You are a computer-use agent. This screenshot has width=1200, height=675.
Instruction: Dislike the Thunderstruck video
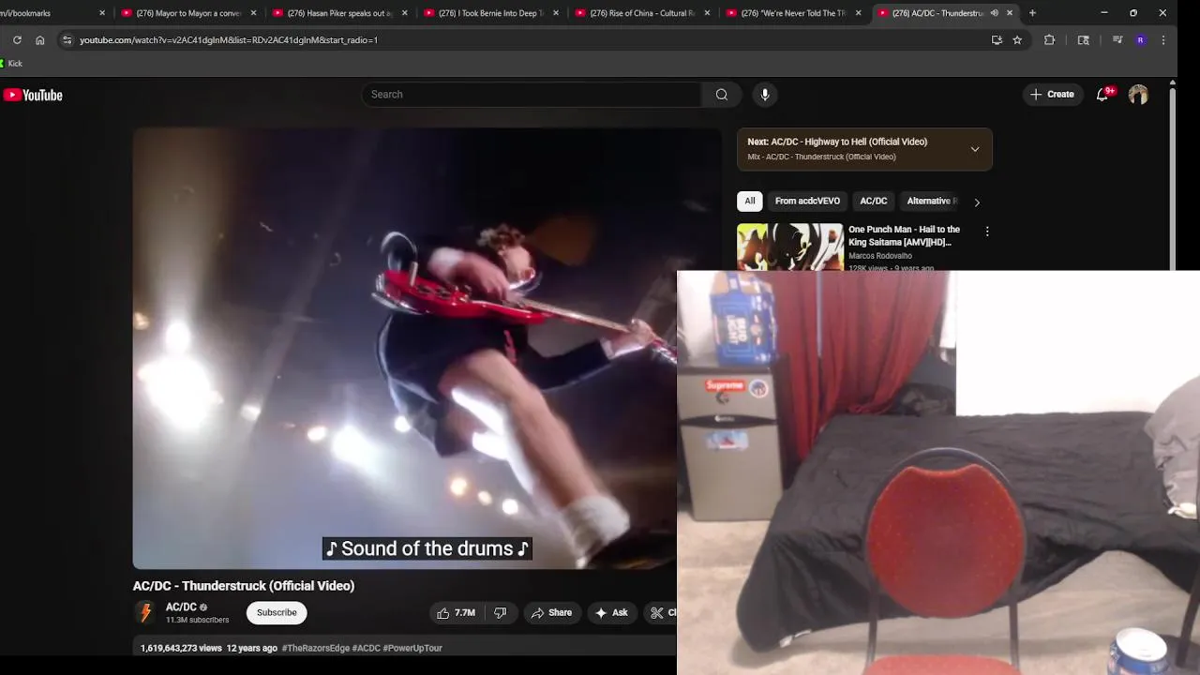(x=501, y=613)
